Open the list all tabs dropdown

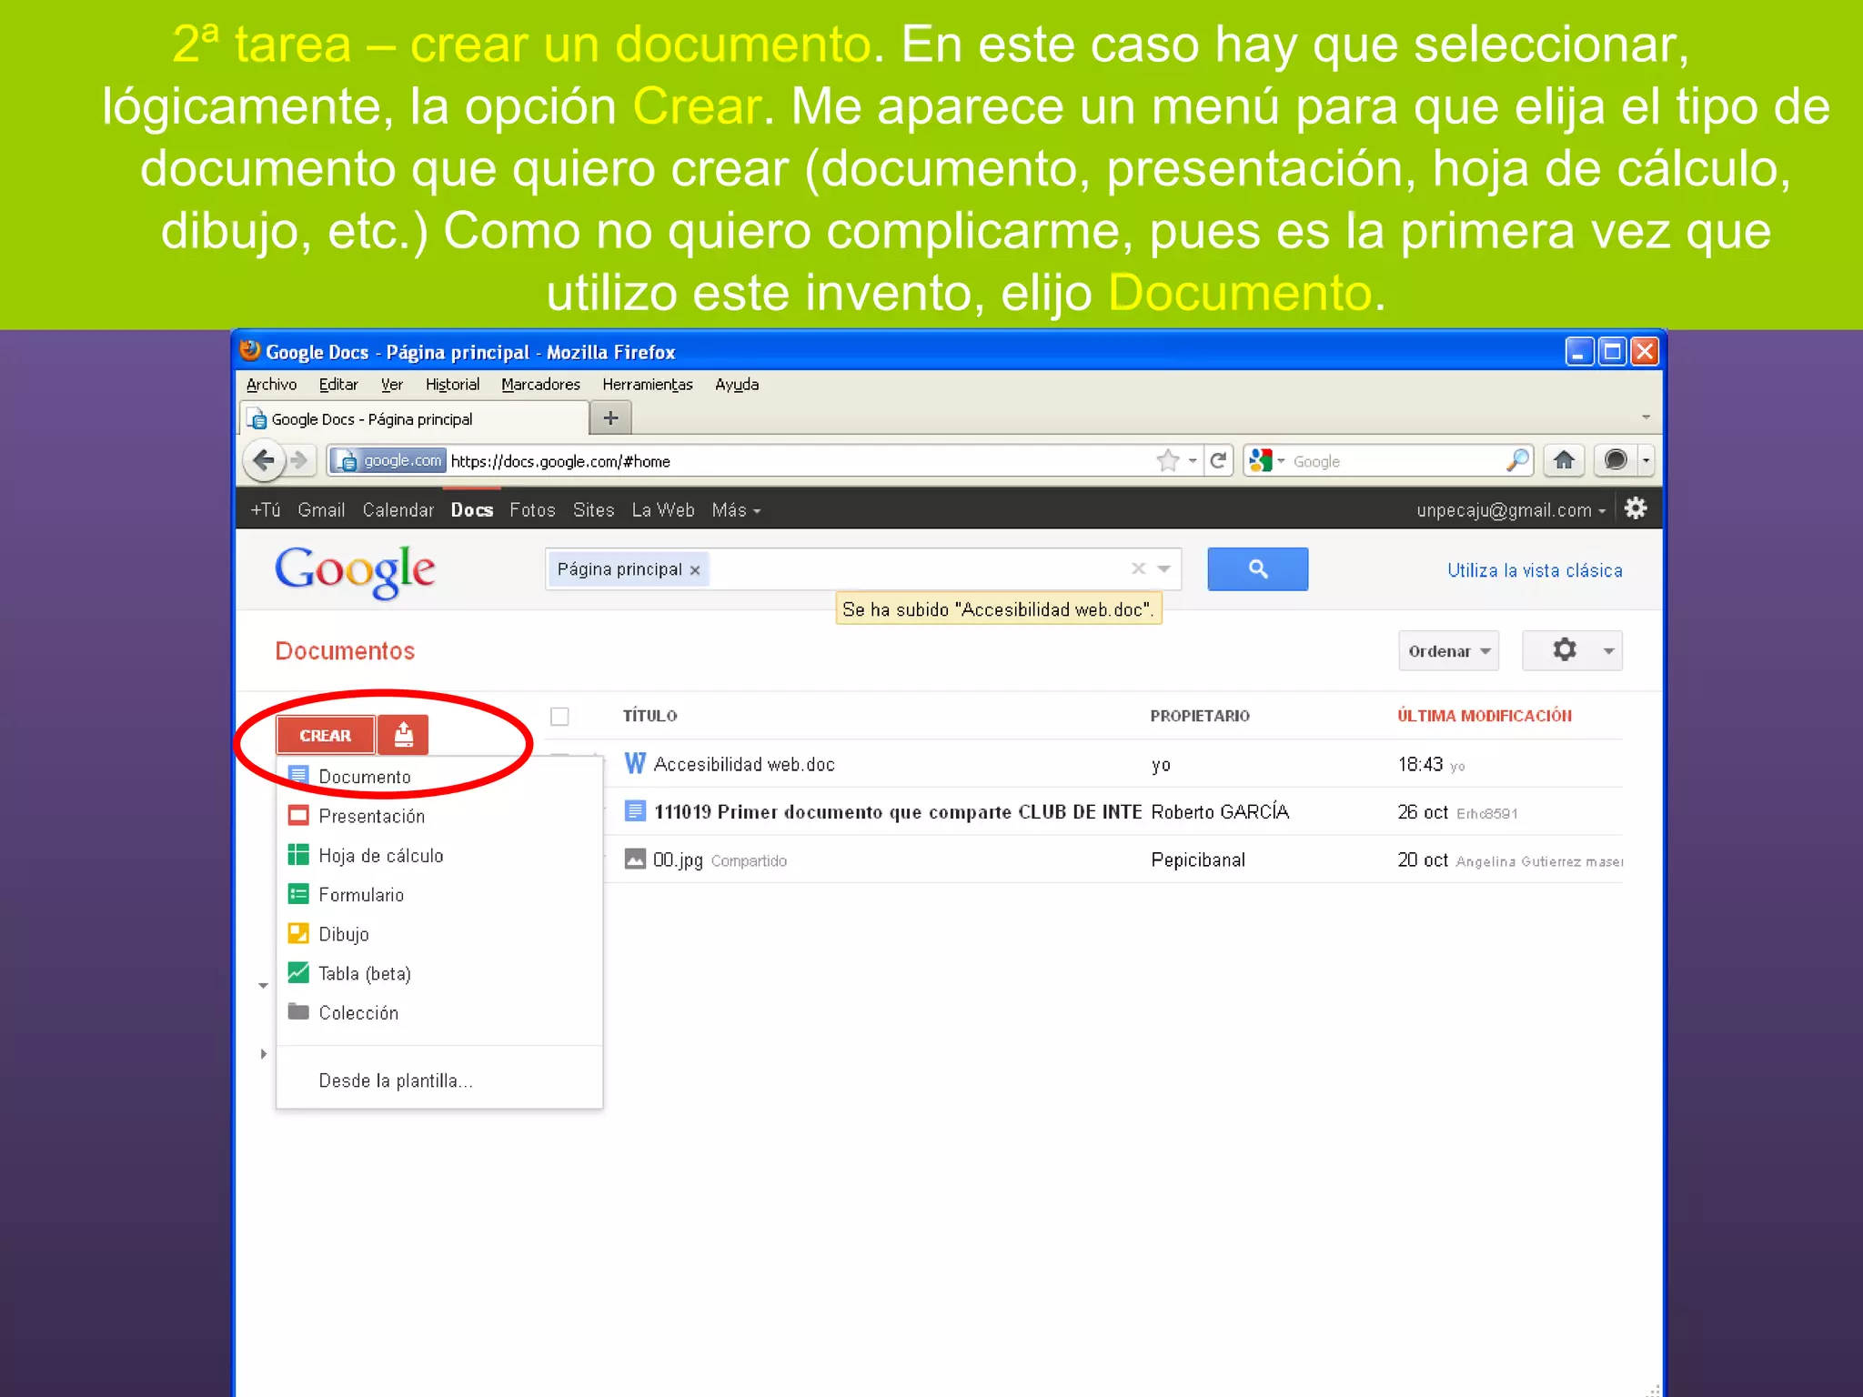(x=1646, y=417)
